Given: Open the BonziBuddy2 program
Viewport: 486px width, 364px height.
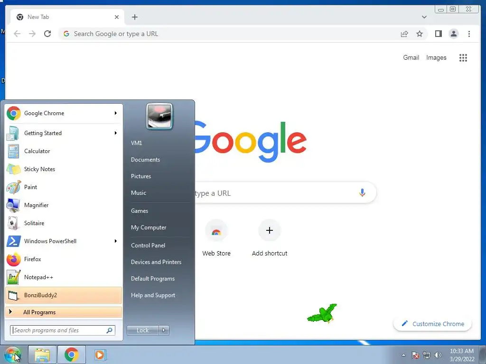Looking at the screenshot, I should 64,295.
